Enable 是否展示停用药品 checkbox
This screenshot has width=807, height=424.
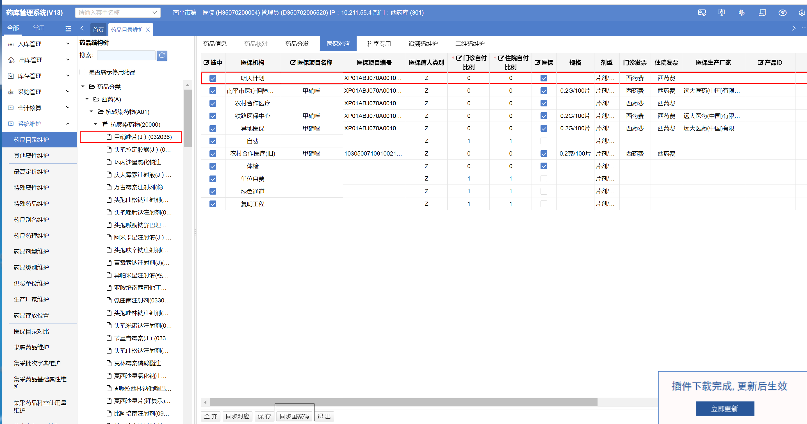click(x=83, y=72)
